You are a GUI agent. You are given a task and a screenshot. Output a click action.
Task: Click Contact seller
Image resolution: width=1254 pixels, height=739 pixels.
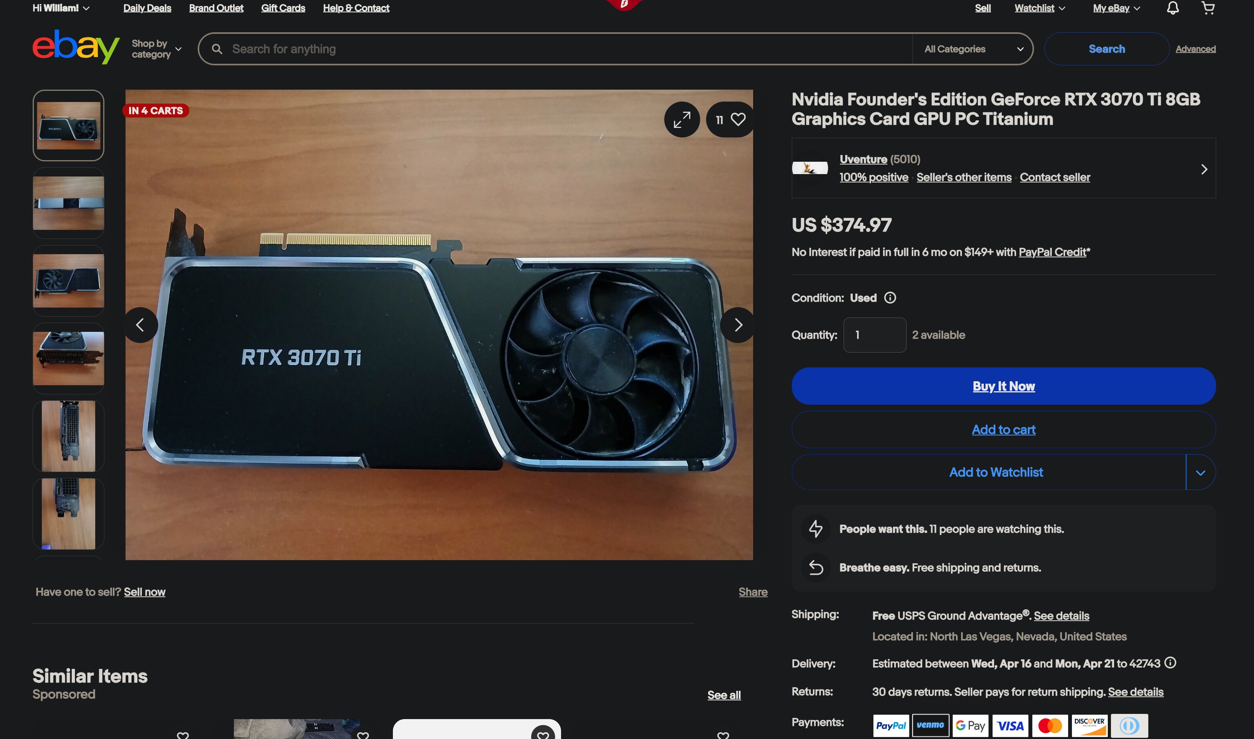tap(1055, 177)
